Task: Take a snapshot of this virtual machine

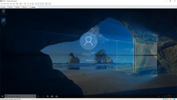Action: pos(28,4)
